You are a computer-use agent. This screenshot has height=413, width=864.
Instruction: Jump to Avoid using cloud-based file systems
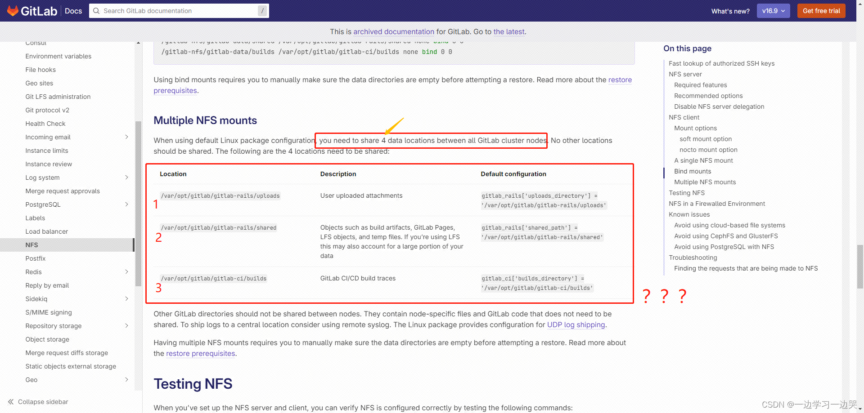coord(729,225)
